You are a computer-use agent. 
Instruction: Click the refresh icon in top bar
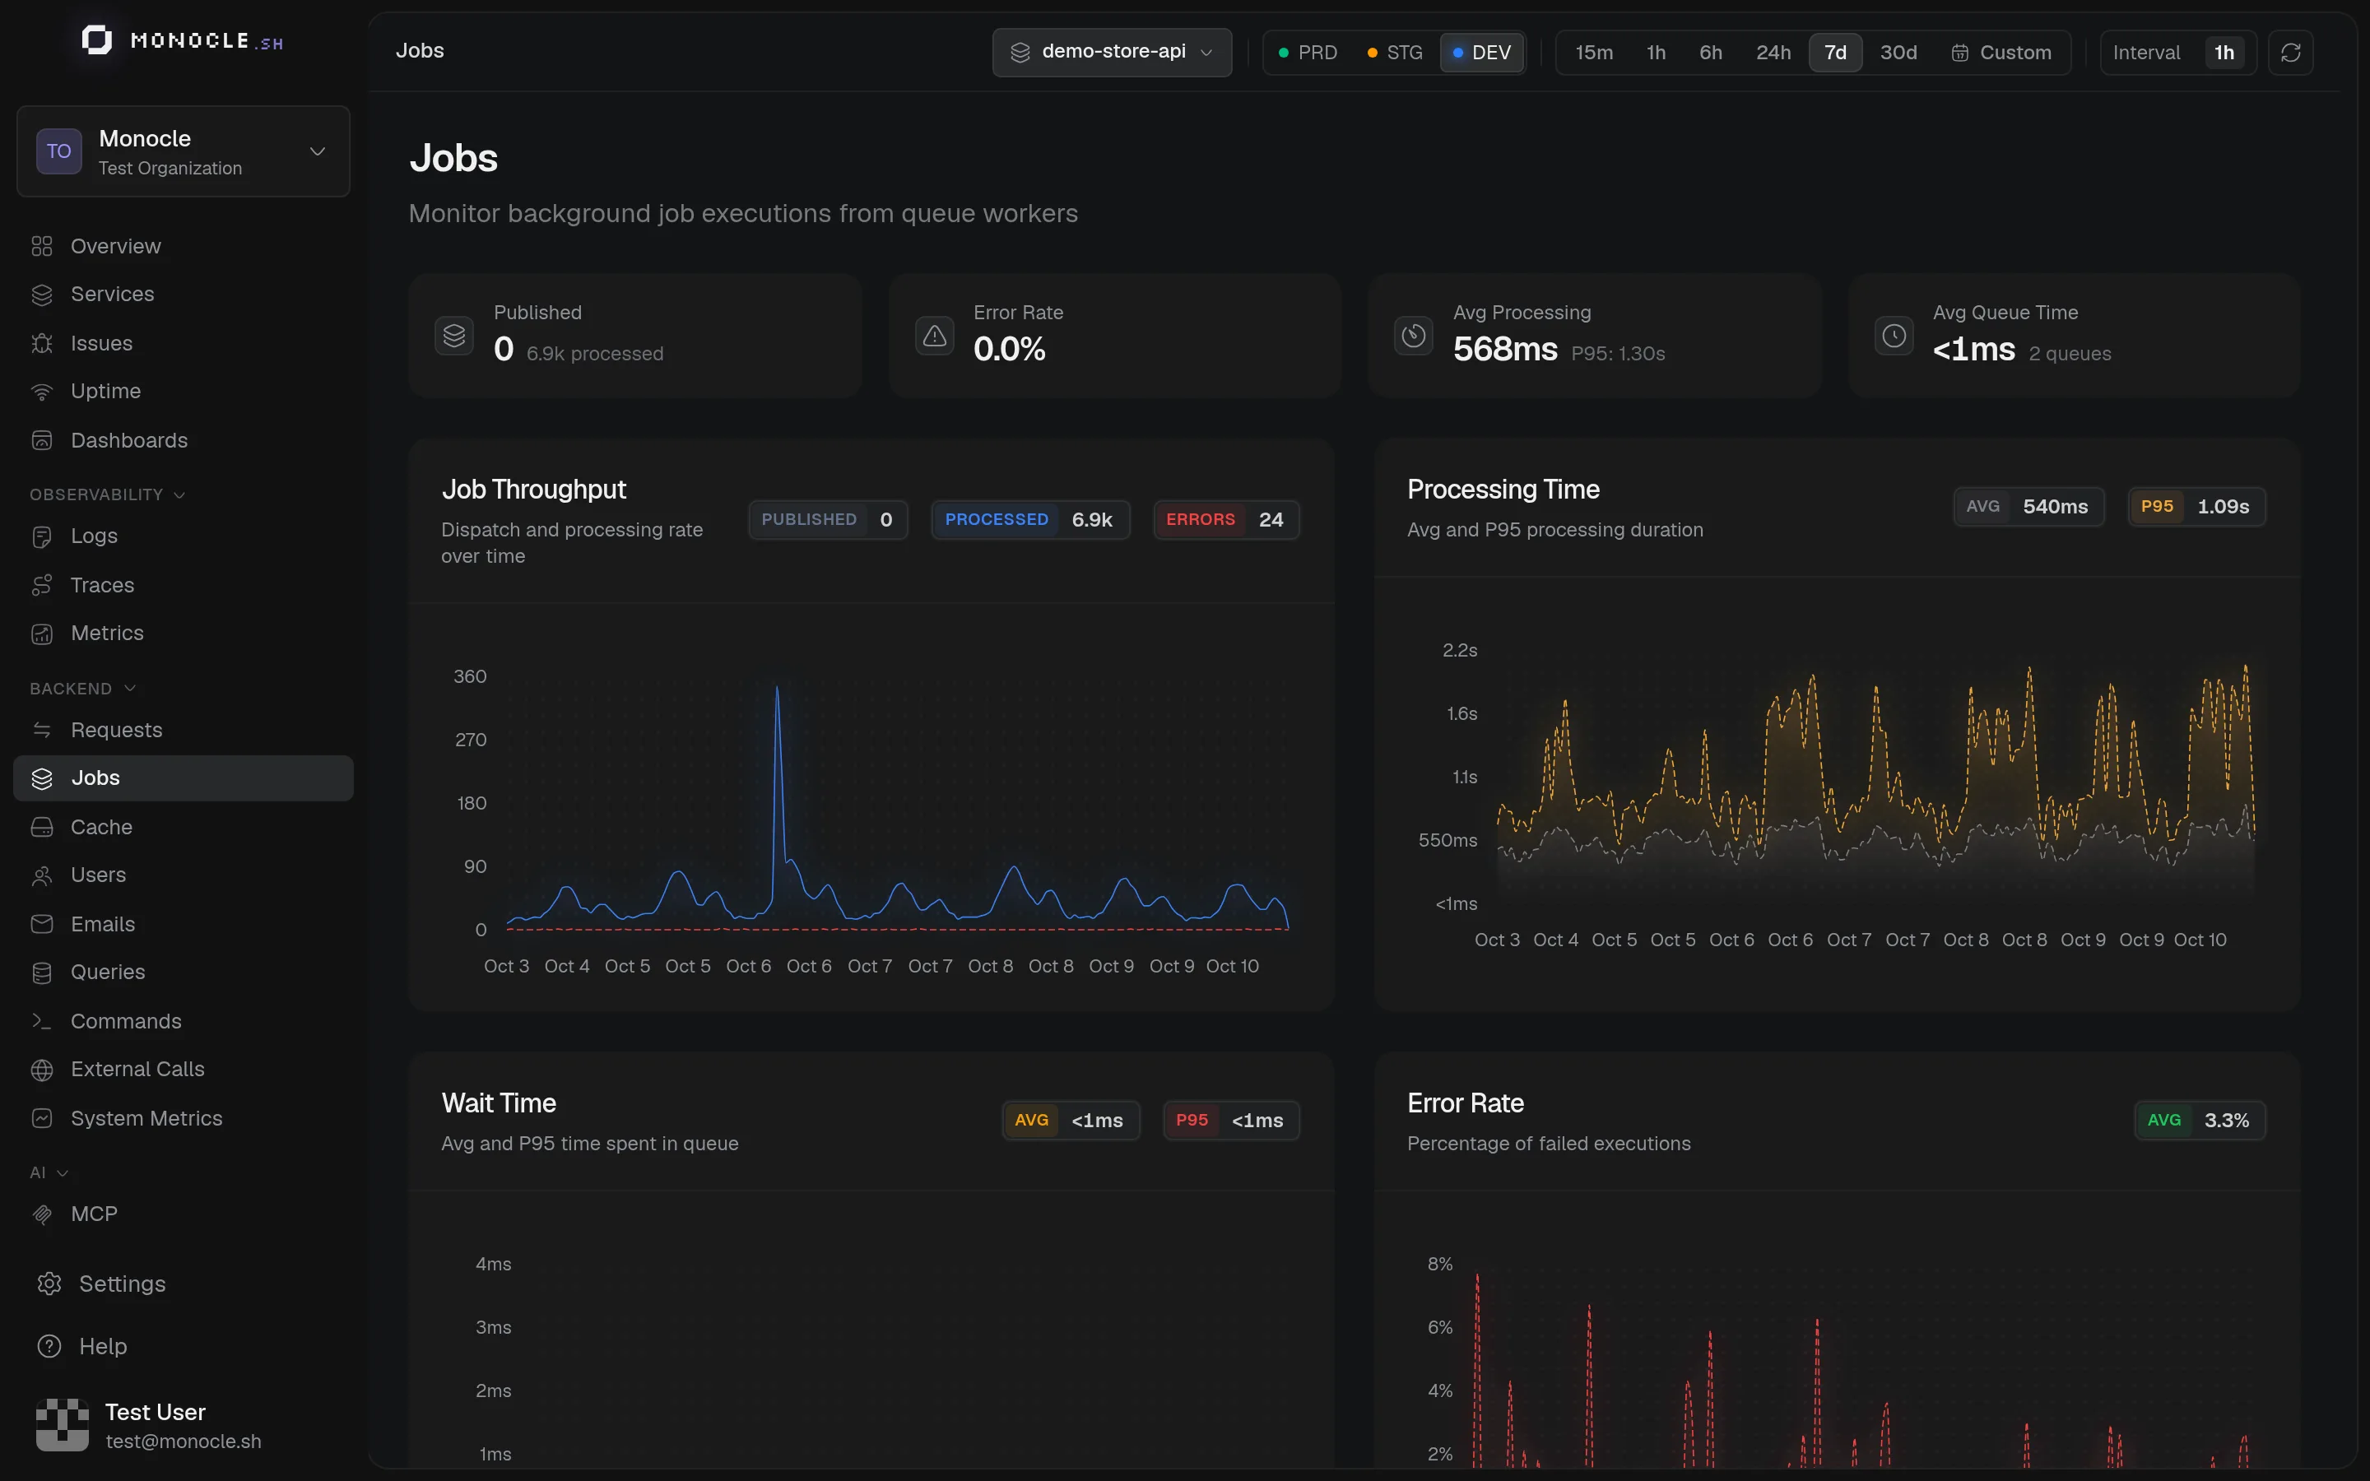[2289, 52]
